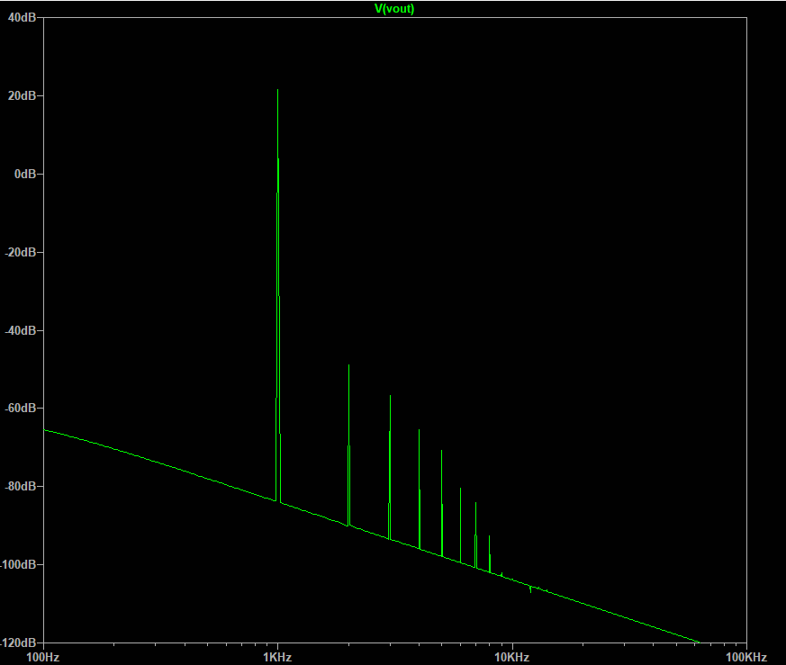The width and height of the screenshot is (786, 665).
Task: Click the -100dB axis label
Action: [19, 564]
